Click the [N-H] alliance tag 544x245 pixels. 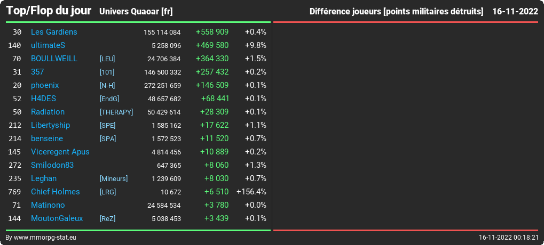[x=107, y=85]
